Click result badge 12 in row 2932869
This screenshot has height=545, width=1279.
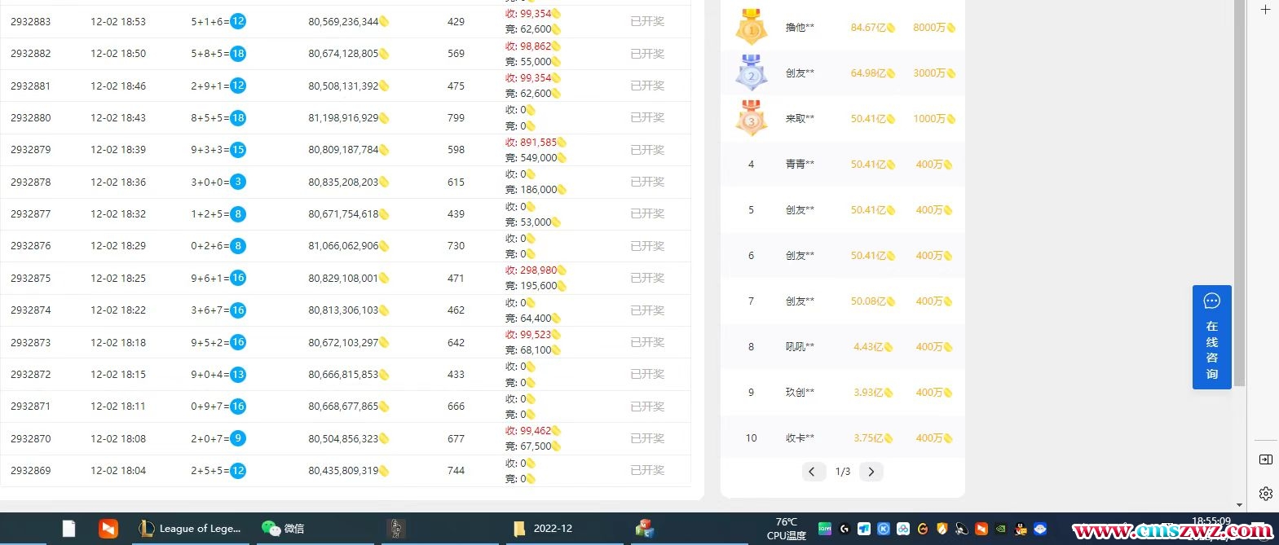238,471
